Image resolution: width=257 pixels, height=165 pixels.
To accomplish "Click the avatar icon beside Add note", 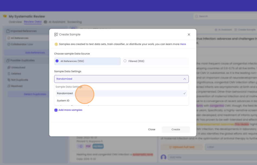I will 163,157.
